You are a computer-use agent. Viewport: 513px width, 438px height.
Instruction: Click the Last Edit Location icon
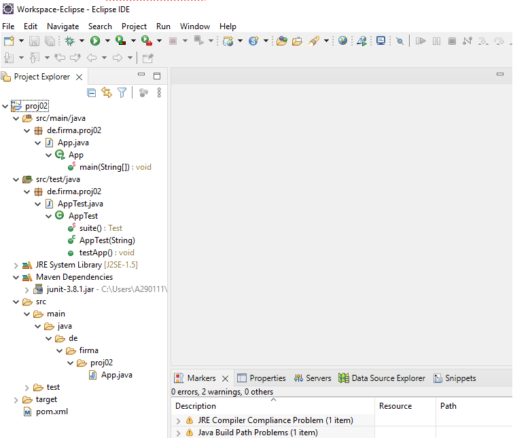(59, 58)
